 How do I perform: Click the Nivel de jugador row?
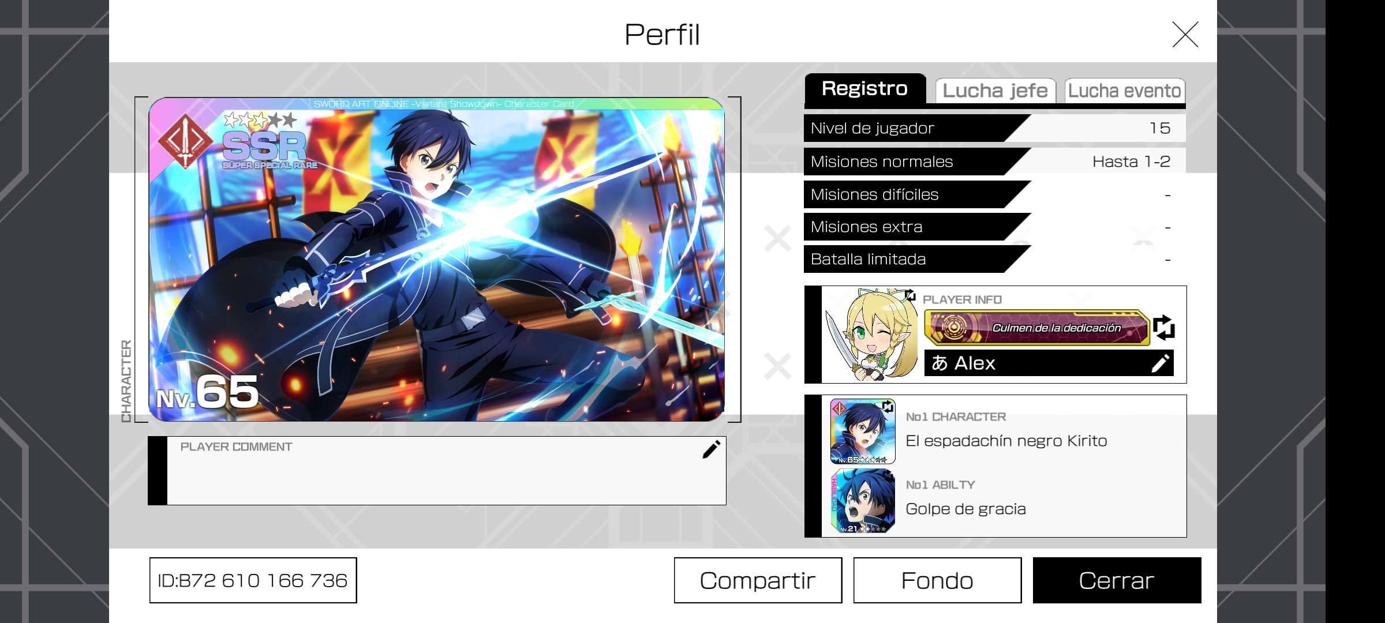click(995, 128)
